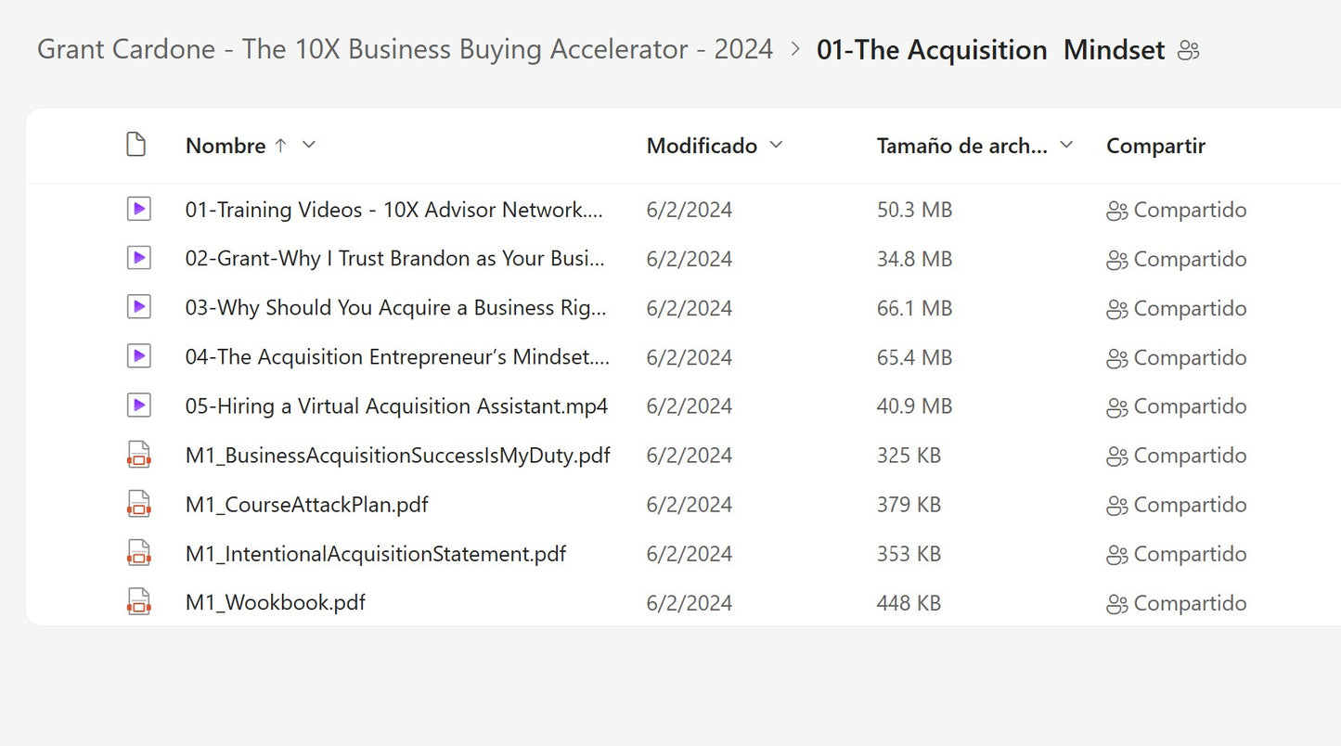Click the Compartir column header
This screenshot has height=746, width=1341.
[1155, 146]
